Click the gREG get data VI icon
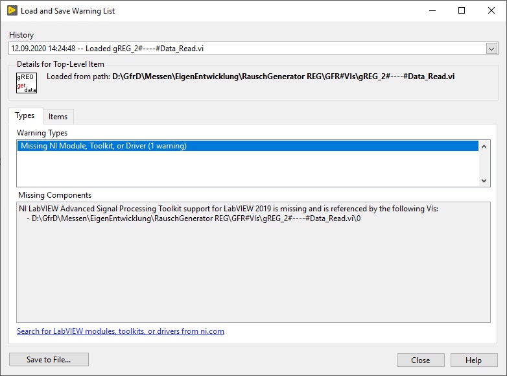Screen dimensions: 507x376 coord(27,83)
